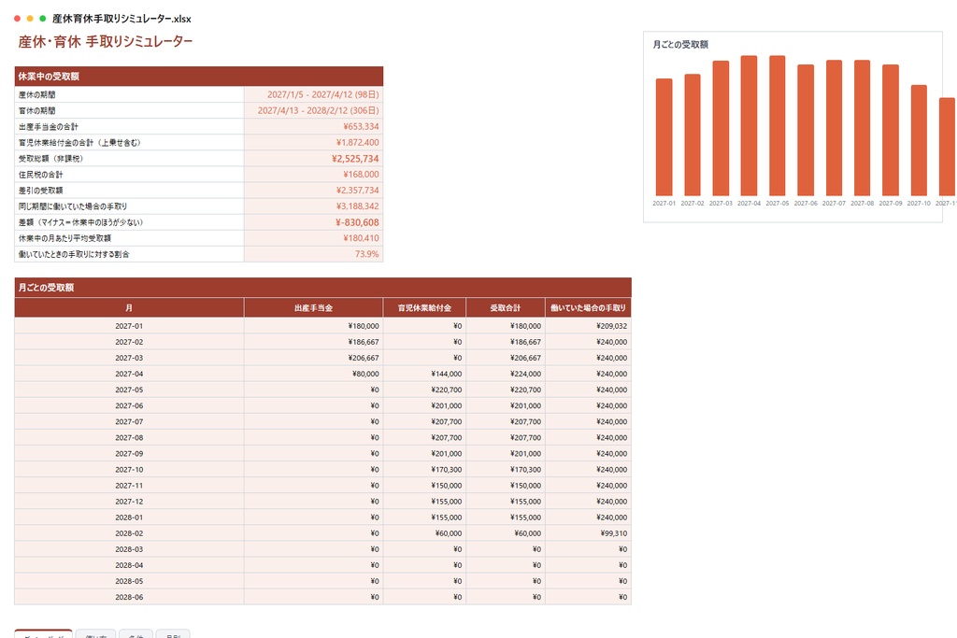Click the file name 産休育休手取りシミュレーター.xlsx in the title bar

[121, 19]
